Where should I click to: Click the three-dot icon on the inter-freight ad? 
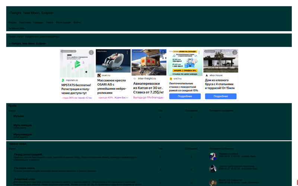pos(163,53)
